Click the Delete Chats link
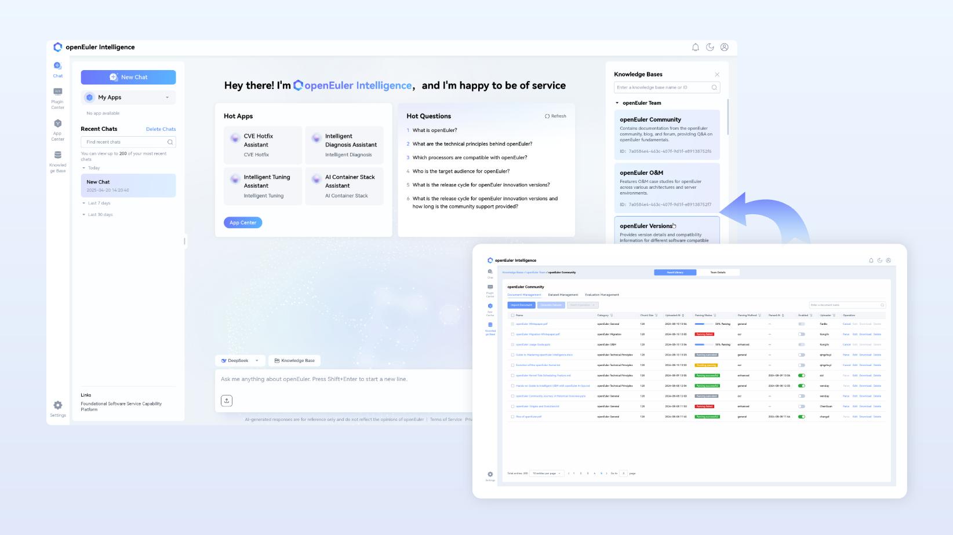The image size is (953, 535). click(x=161, y=129)
